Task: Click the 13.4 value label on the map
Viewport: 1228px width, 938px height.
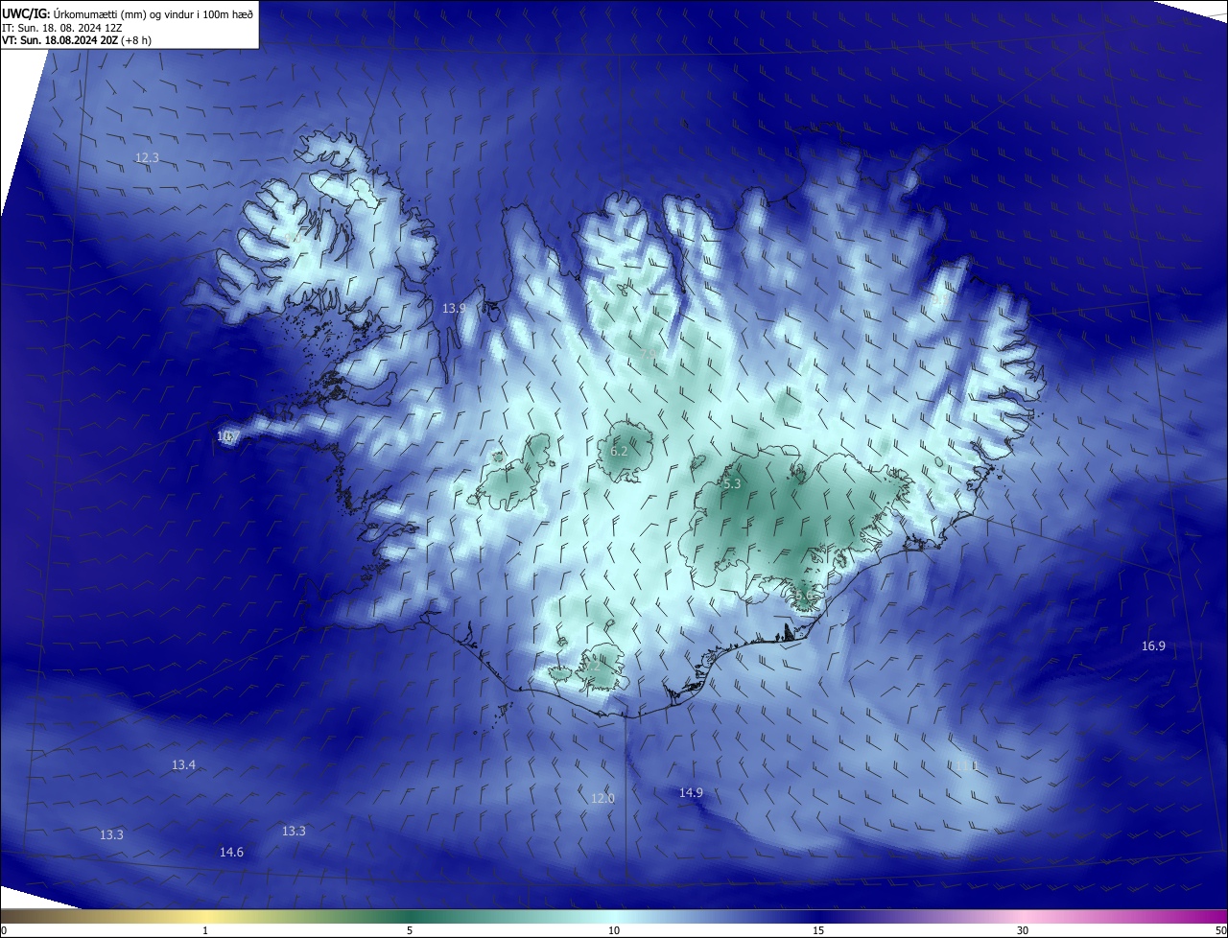Action: click(183, 765)
